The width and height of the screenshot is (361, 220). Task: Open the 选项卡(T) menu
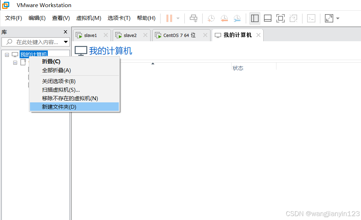[119, 18]
